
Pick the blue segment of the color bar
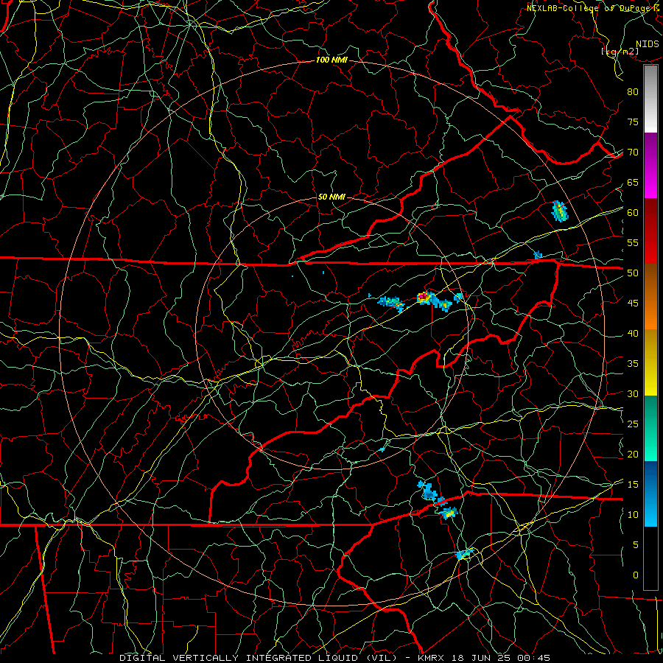pyautogui.click(x=650, y=494)
